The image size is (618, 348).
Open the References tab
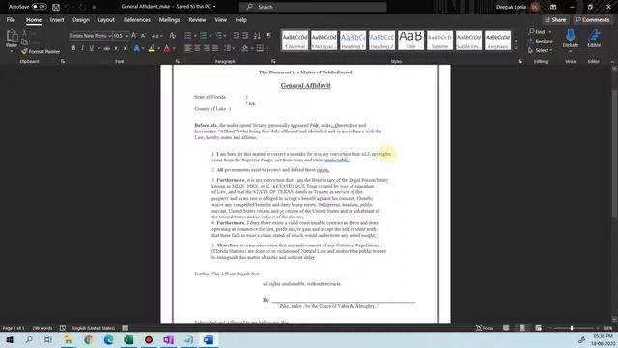pos(137,20)
